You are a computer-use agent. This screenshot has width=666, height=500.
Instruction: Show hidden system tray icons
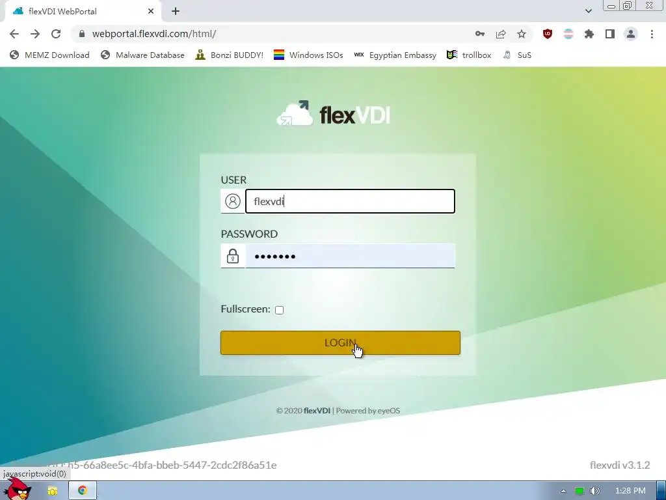pyautogui.click(x=564, y=491)
